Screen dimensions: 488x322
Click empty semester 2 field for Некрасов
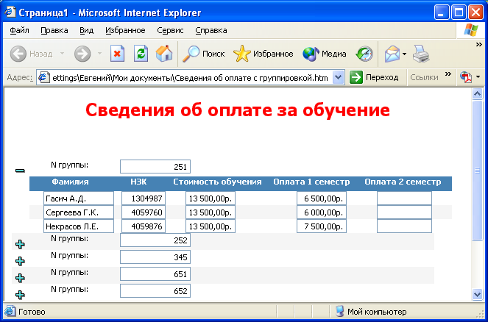(x=404, y=226)
